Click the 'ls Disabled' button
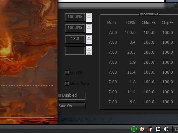 pyautogui.click(x=72, y=96)
